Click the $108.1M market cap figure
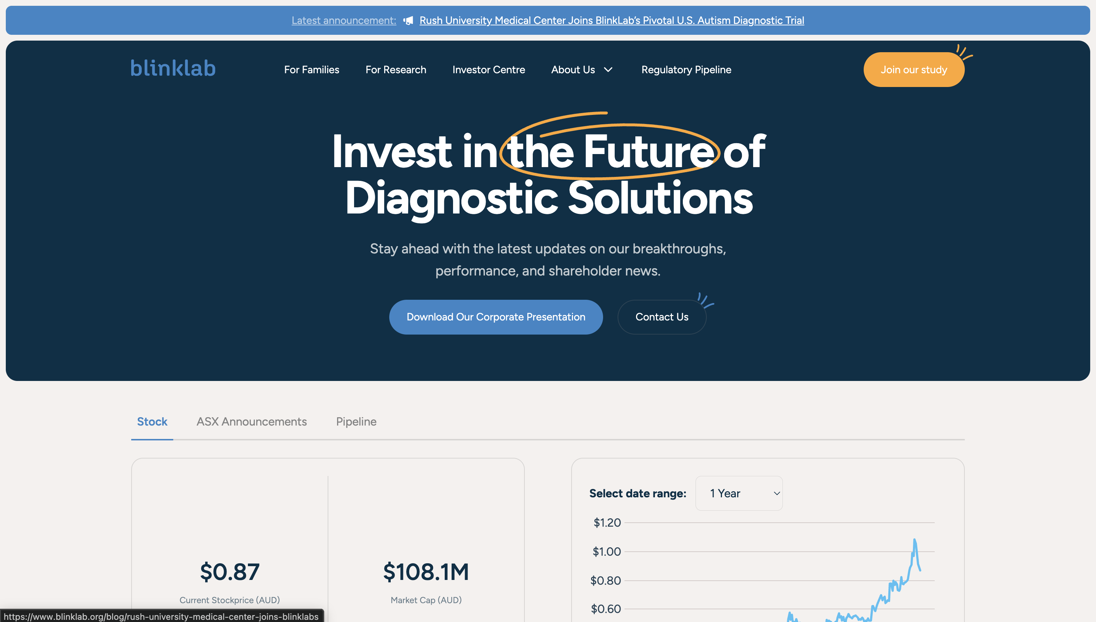This screenshot has height=622, width=1096. point(426,572)
